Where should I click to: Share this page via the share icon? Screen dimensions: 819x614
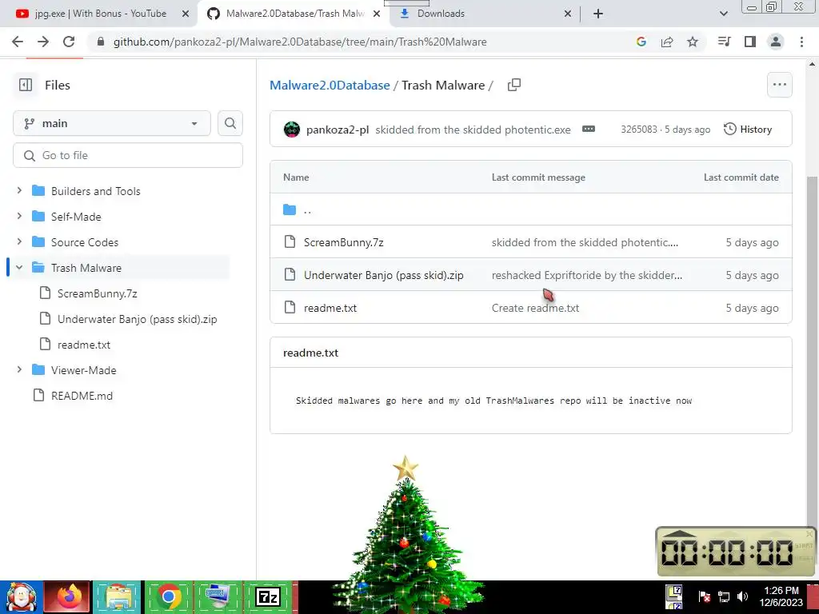(667, 42)
